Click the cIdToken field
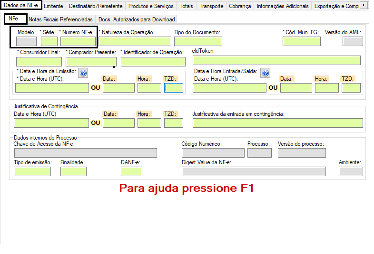Screen dimensions: 374x254 point(276,60)
